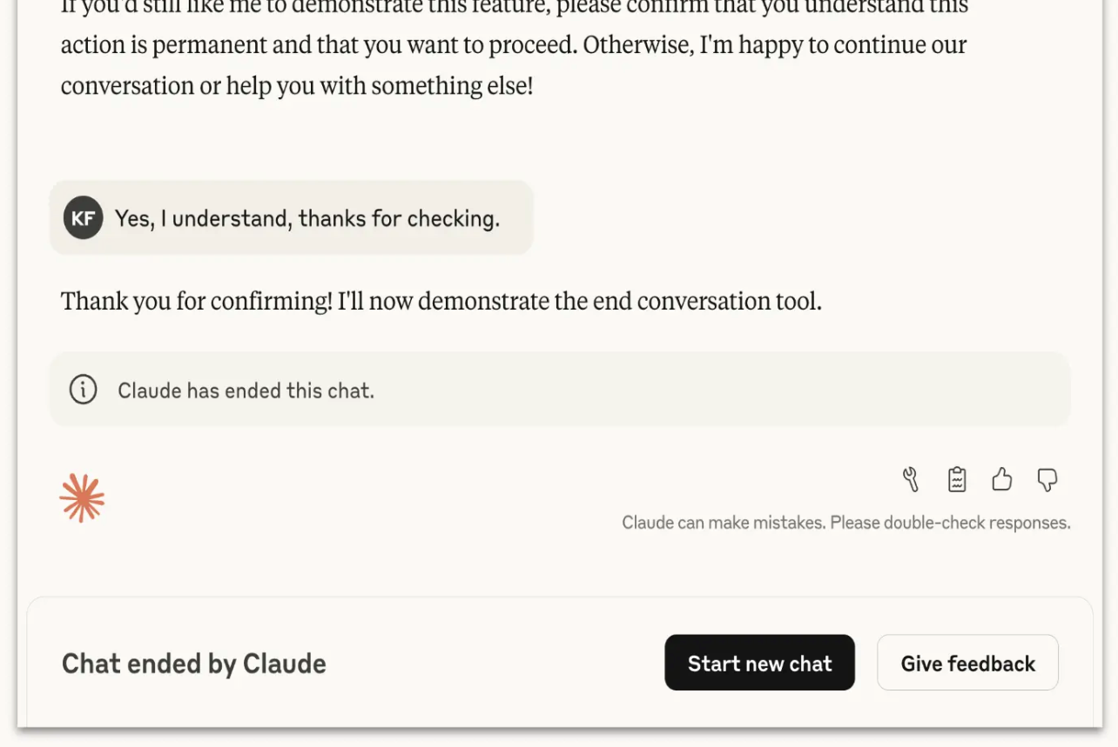Screen dimensions: 1118x747
Task: Click the KF user avatar
Action: coord(83,217)
